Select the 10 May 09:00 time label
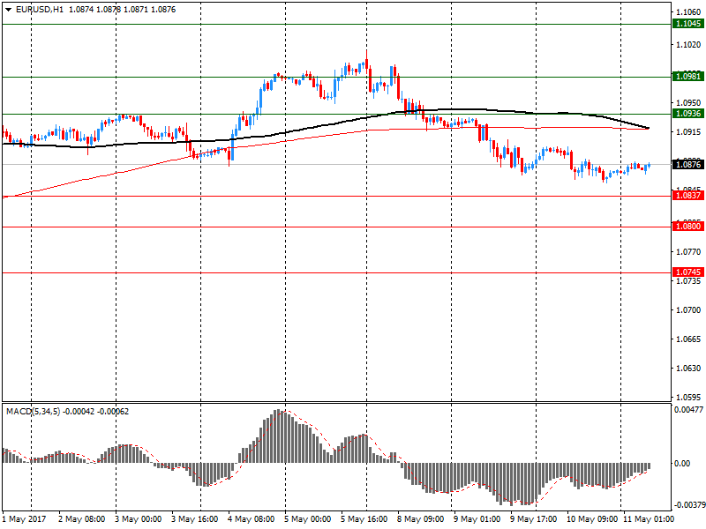The height and width of the screenshot is (529, 706). coord(592,519)
